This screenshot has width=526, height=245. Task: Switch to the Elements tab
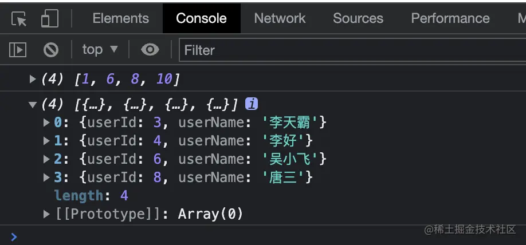pos(120,18)
